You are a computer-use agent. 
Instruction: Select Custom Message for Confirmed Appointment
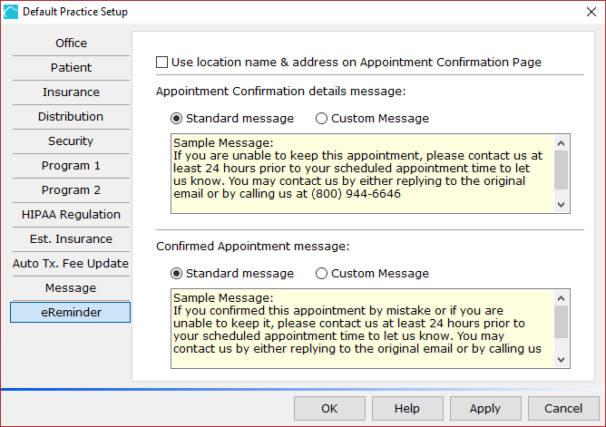pyautogui.click(x=321, y=274)
